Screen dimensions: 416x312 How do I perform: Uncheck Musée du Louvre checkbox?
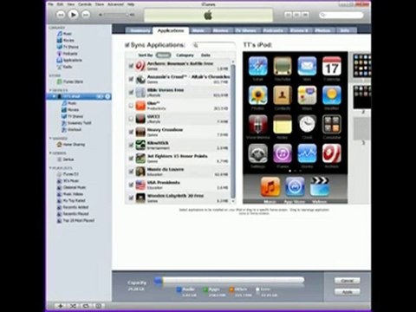(x=131, y=172)
